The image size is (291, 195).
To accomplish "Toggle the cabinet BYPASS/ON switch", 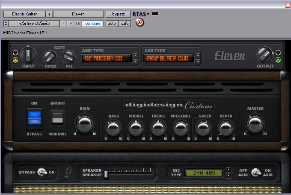I will 42,172.
